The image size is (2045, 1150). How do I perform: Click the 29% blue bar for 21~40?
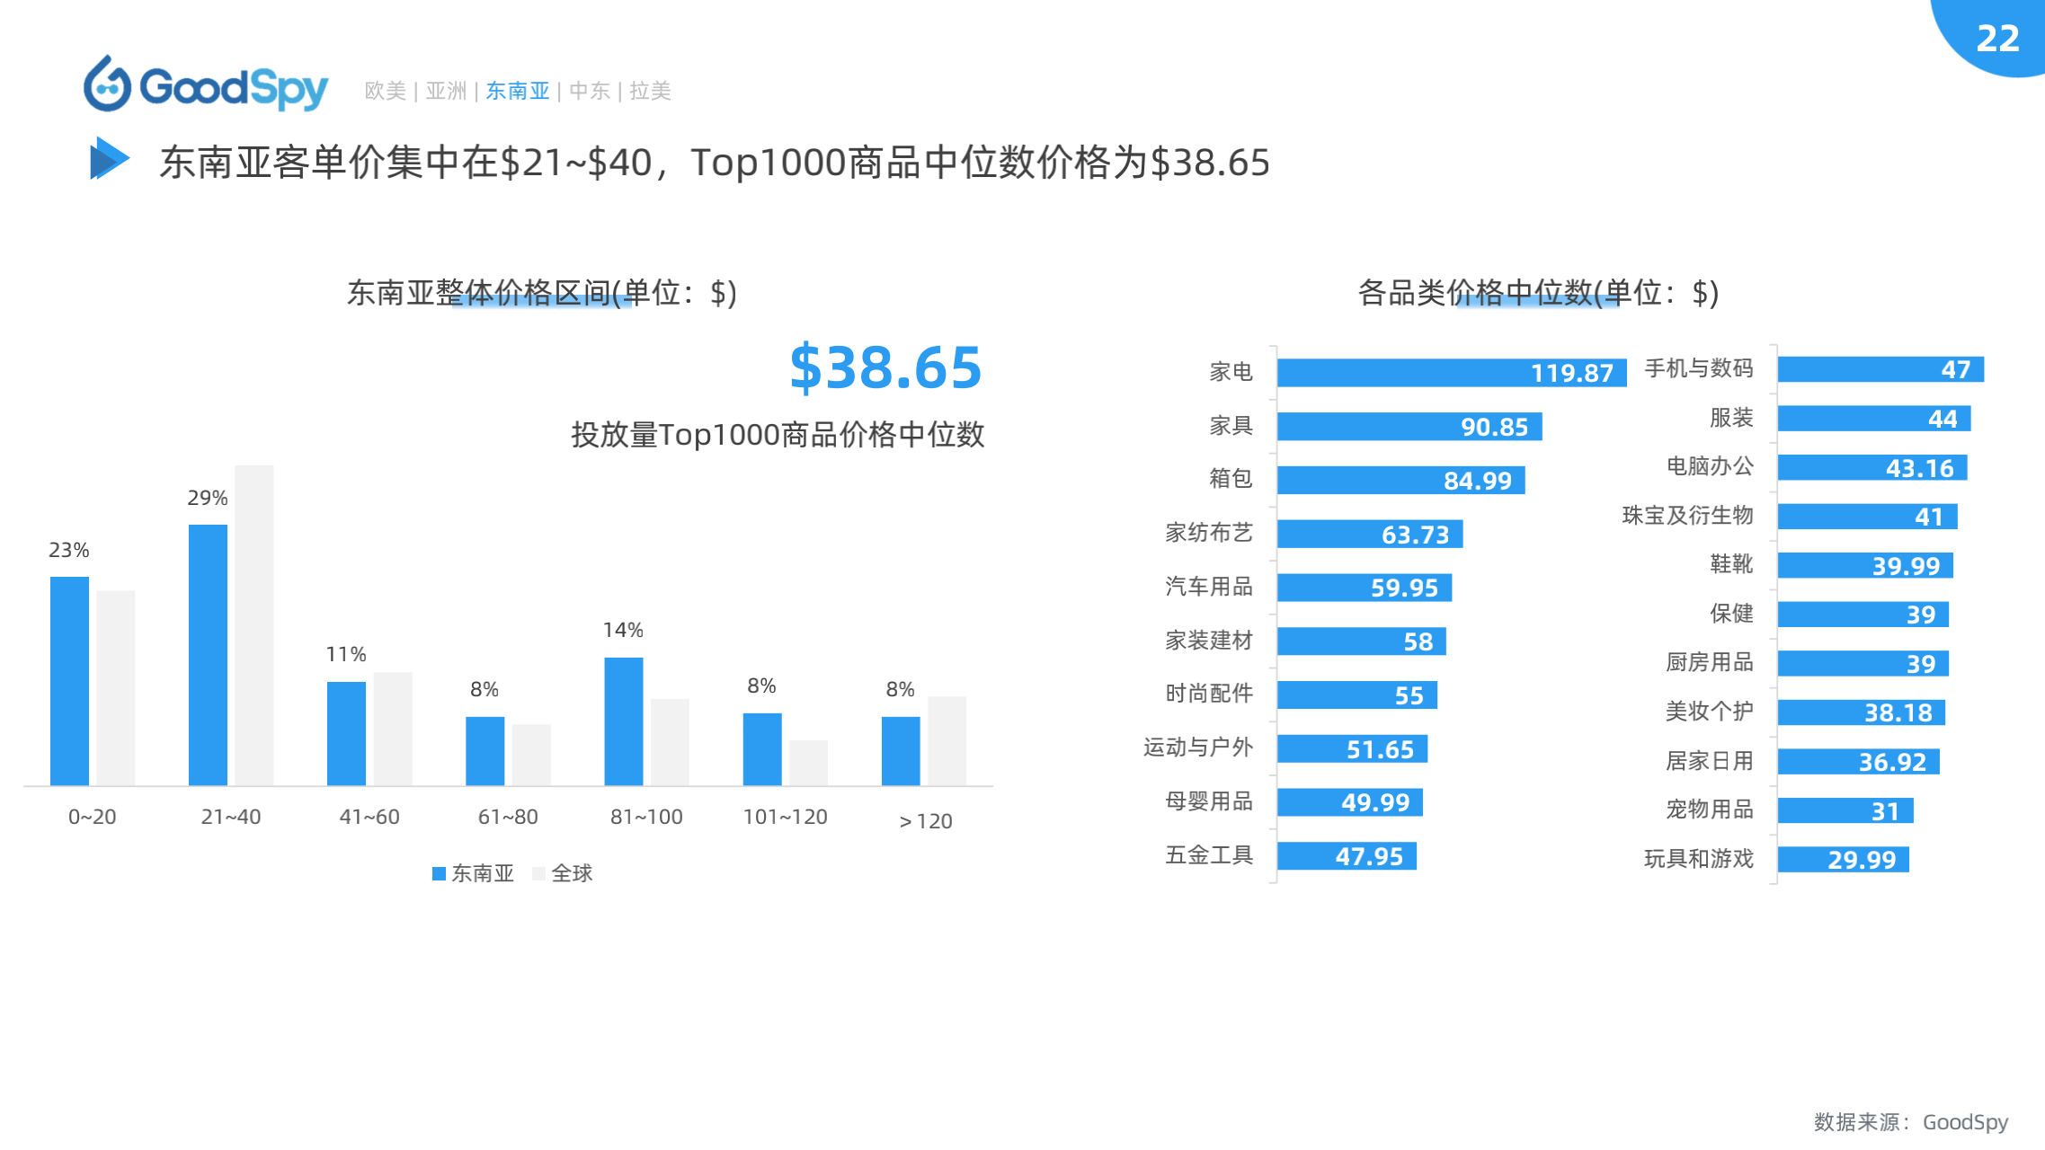208,654
